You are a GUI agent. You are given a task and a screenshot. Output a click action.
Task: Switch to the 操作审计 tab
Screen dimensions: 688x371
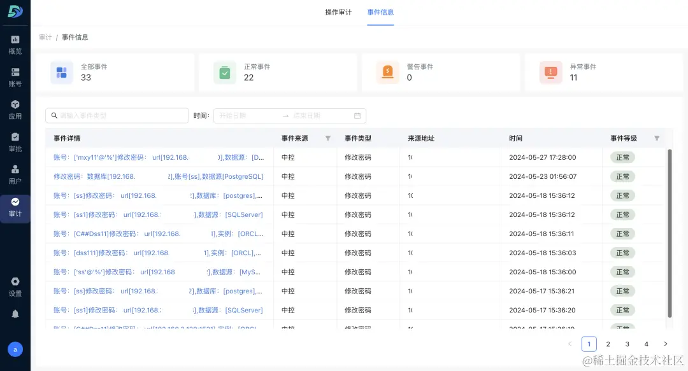338,12
